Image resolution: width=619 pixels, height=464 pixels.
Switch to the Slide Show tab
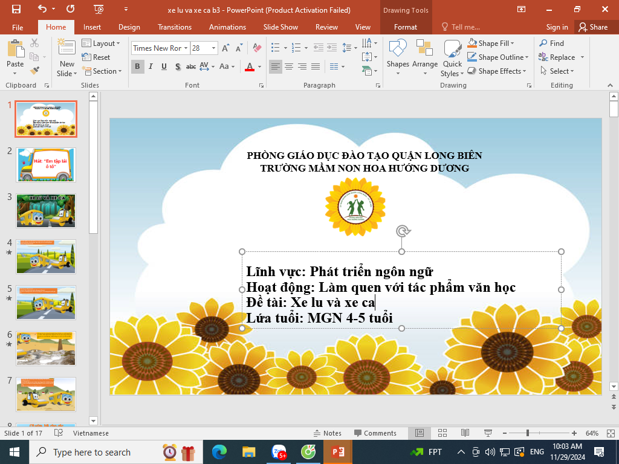pyautogui.click(x=280, y=27)
